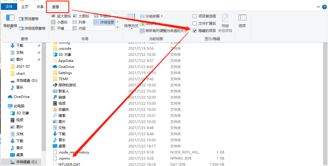328x166 pixels.
Task: Select the 图片 folder icon in file list
Action: (55, 122)
